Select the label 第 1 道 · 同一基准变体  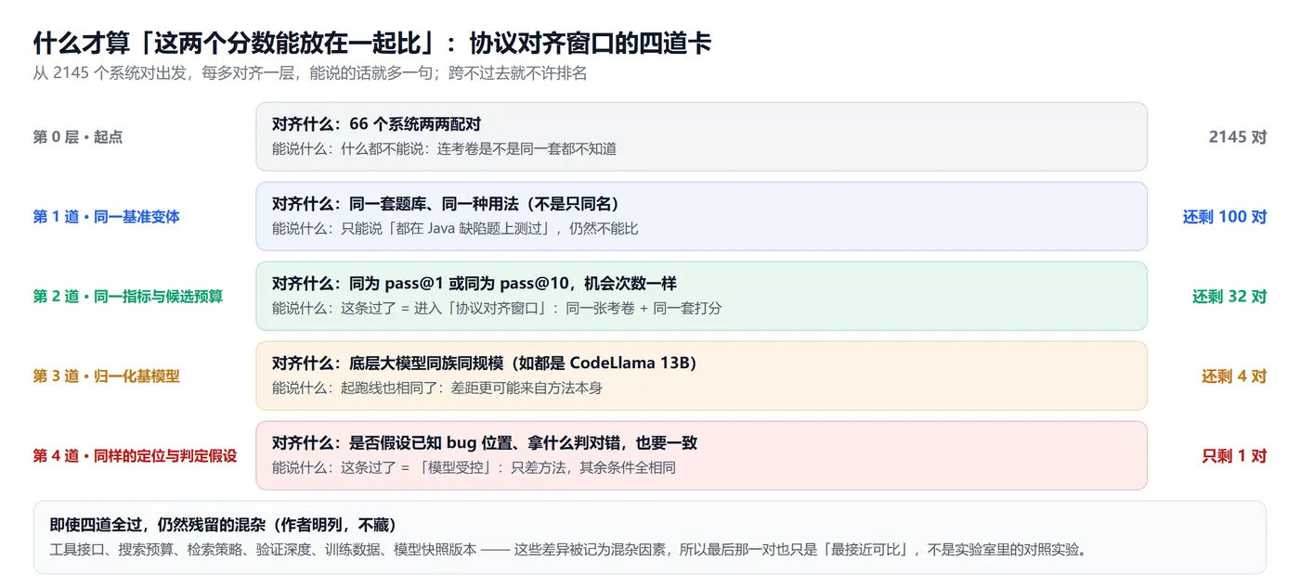(107, 217)
